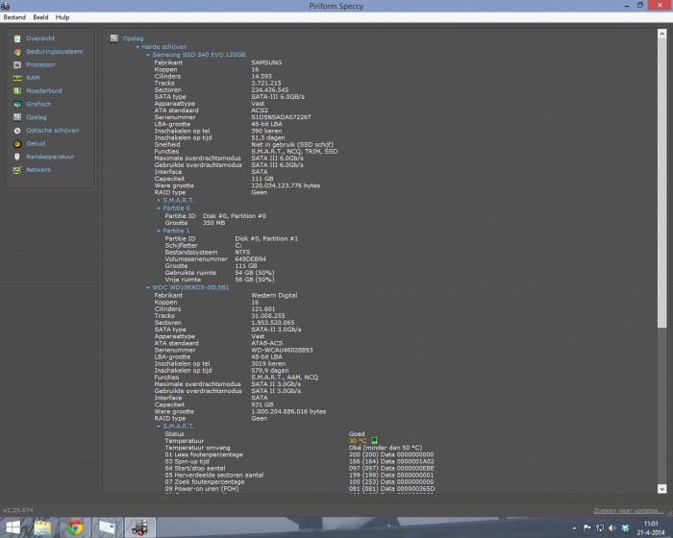Click the version label v1.25.674
Viewport: 673px width, 538px height.
click(x=18, y=510)
